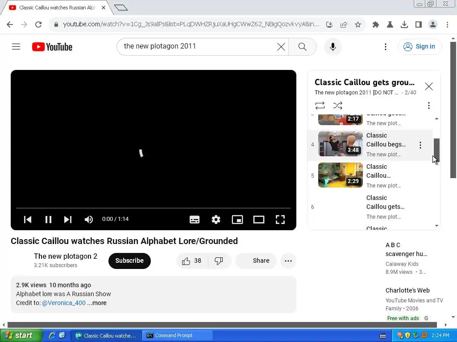Image resolution: width=457 pixels, height=342 pixels.
Task: Like the video (38 likes)
Action: tap(192, 261)
